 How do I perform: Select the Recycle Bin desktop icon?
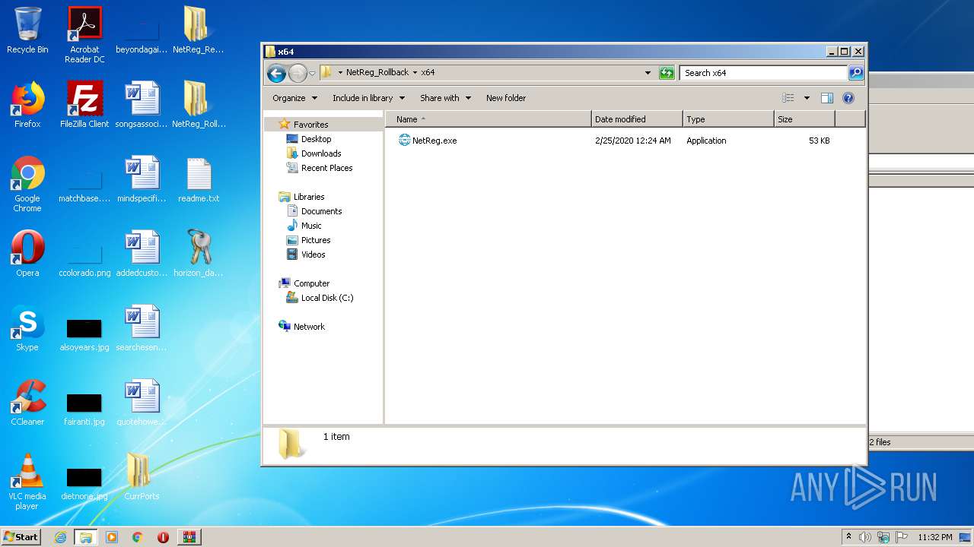pos(27,30)
